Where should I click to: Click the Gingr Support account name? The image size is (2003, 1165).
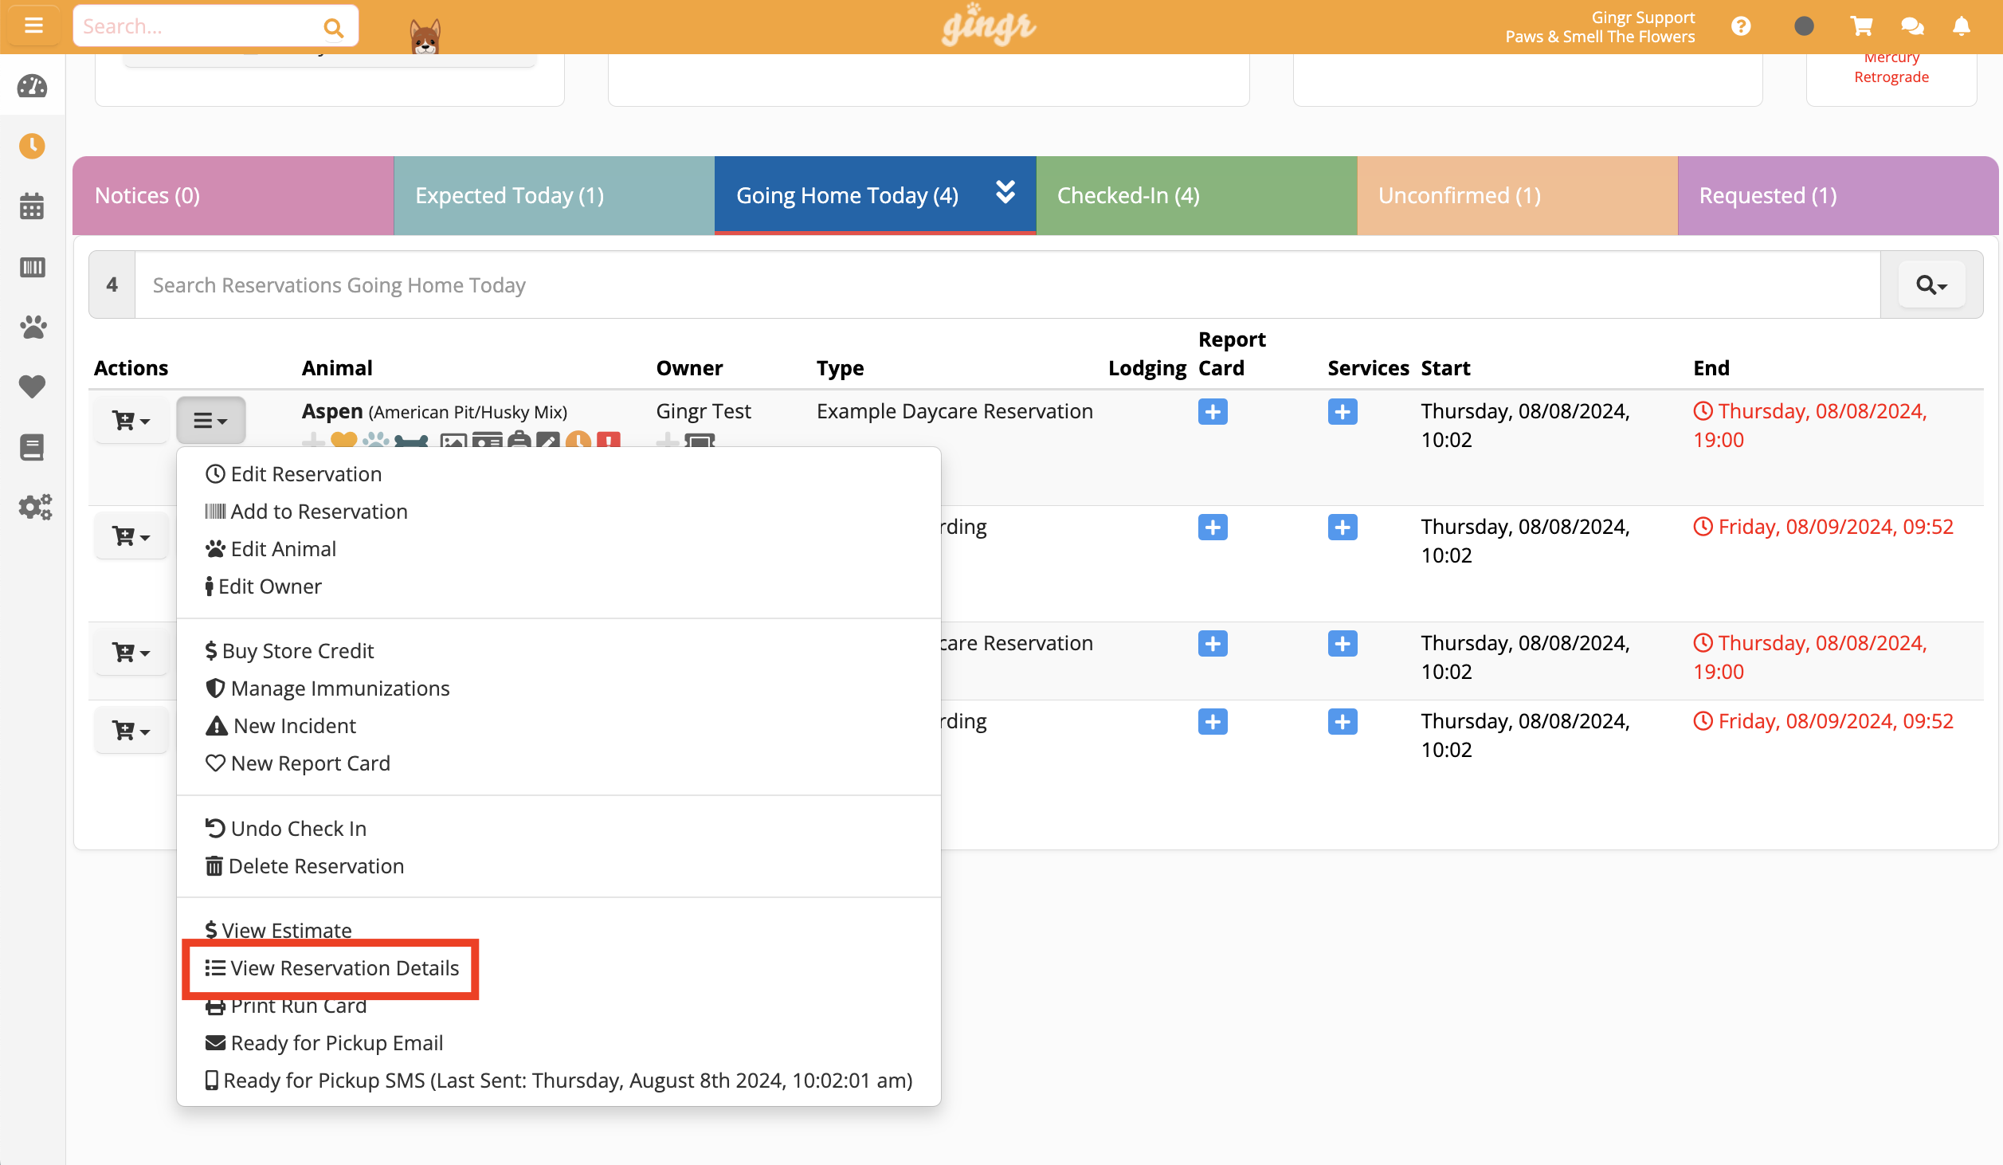(1641, 17)
